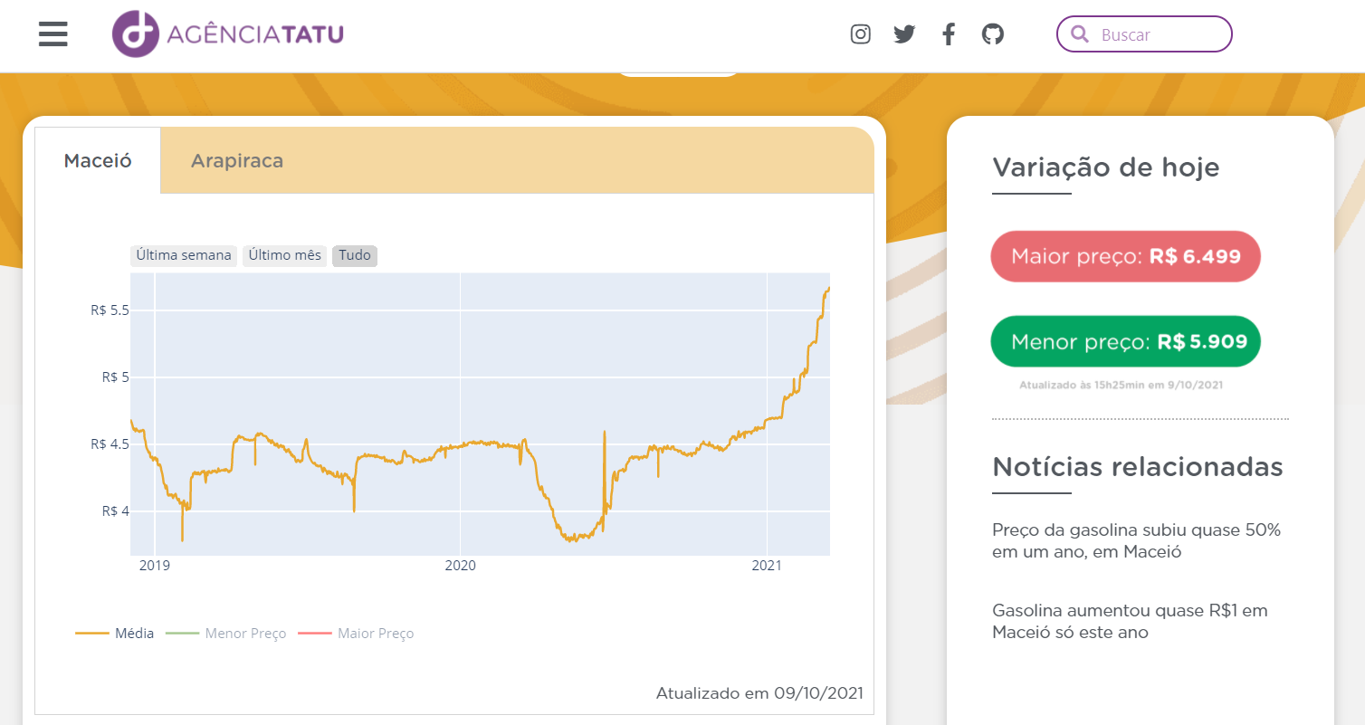Select the Último mês range button
Screen dimensions: 1365x725
[x=285, y=255]
